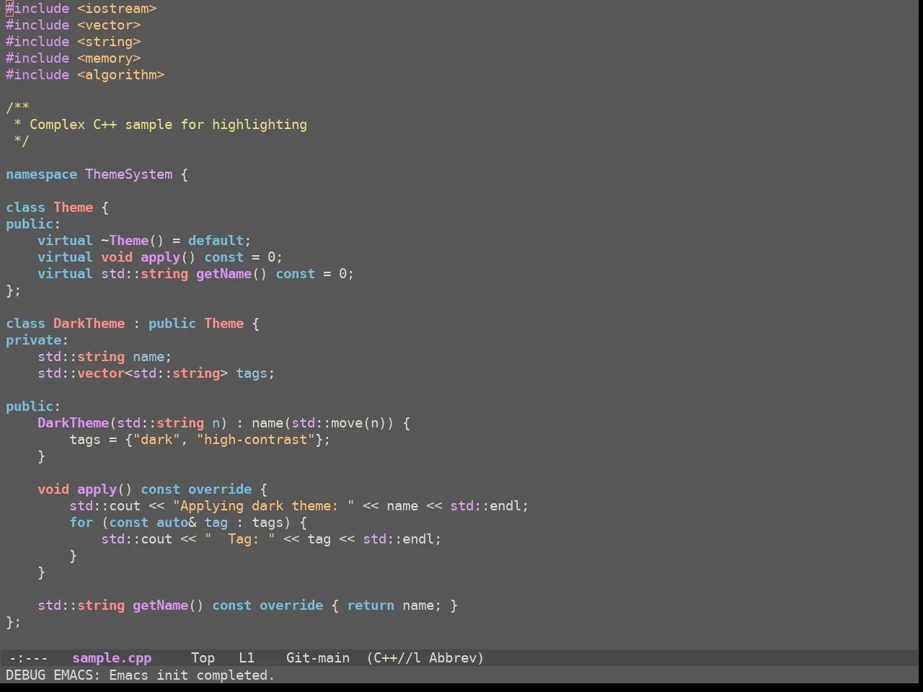Click 'apply' in the 'virtual void apply()' line
The height and width of the screenshot is (692, 923).
160,257
